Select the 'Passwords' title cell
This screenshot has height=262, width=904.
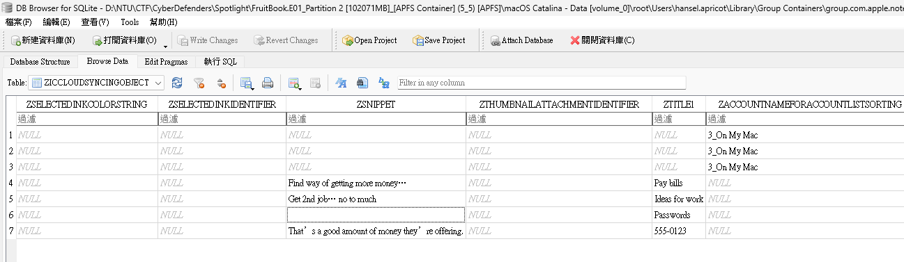coord(679,215)
